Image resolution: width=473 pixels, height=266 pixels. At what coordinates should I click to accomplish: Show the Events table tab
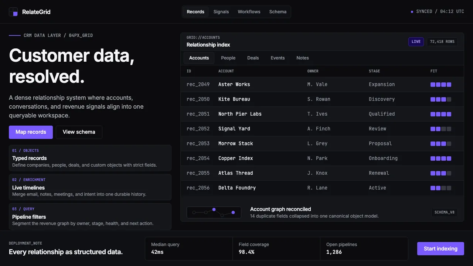(278, 58)
